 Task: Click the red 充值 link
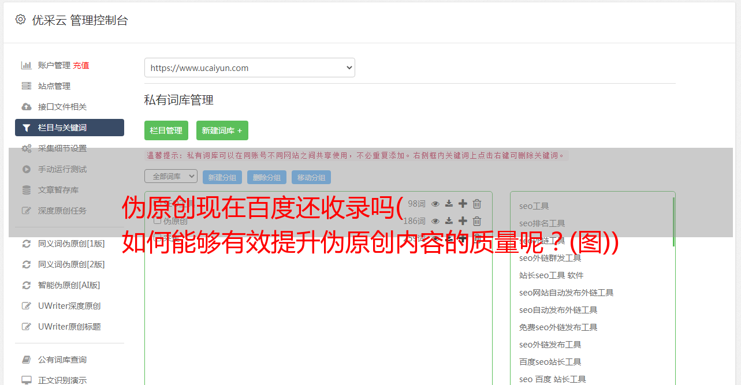click(x=81, y=65)
